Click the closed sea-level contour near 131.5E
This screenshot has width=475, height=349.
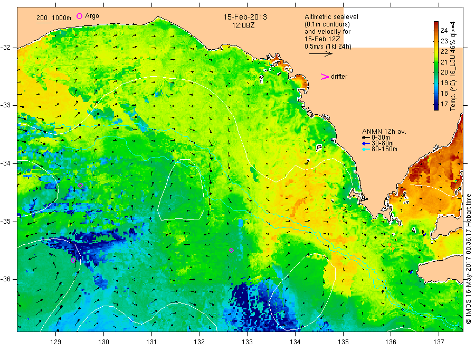[x=181, y=190]
